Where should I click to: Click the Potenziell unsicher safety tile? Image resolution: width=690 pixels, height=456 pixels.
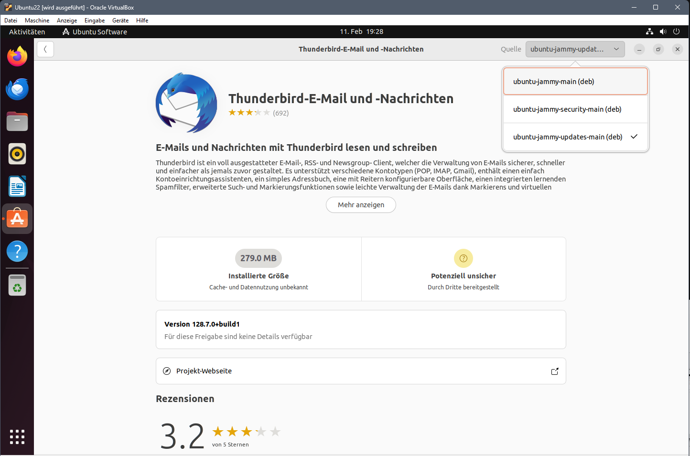click(x=464, y=269)
